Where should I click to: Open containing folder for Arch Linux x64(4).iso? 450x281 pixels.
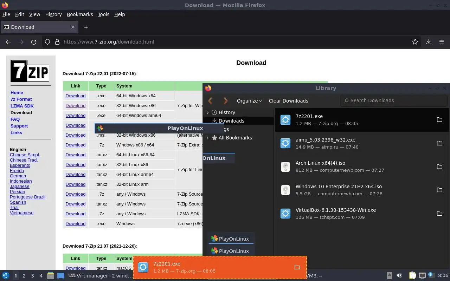[439, 166]
